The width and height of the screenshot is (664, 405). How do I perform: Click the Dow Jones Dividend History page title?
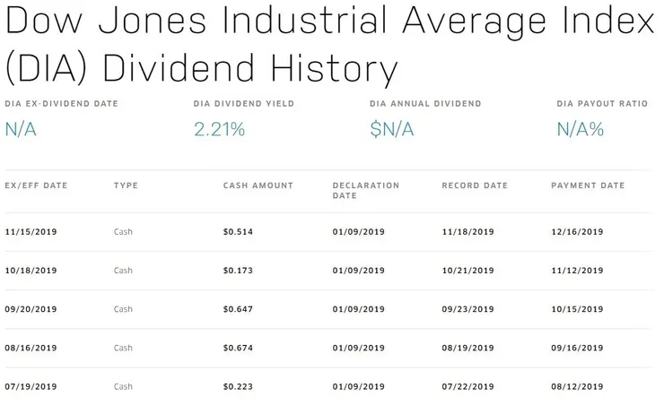[x=330, y=44]
